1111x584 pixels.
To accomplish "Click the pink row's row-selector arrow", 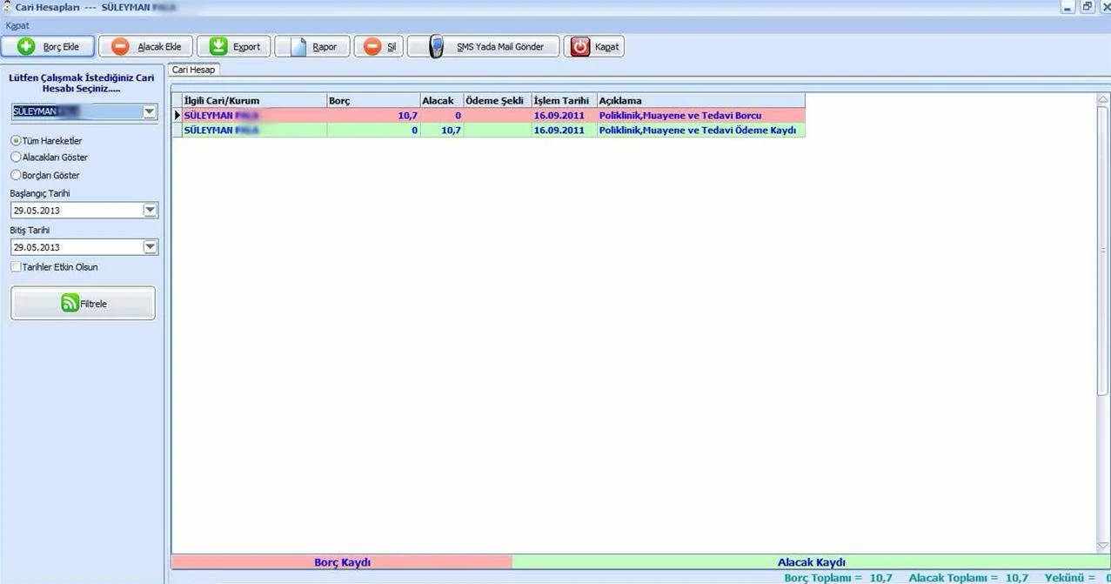I will click(x=177, y=116).
